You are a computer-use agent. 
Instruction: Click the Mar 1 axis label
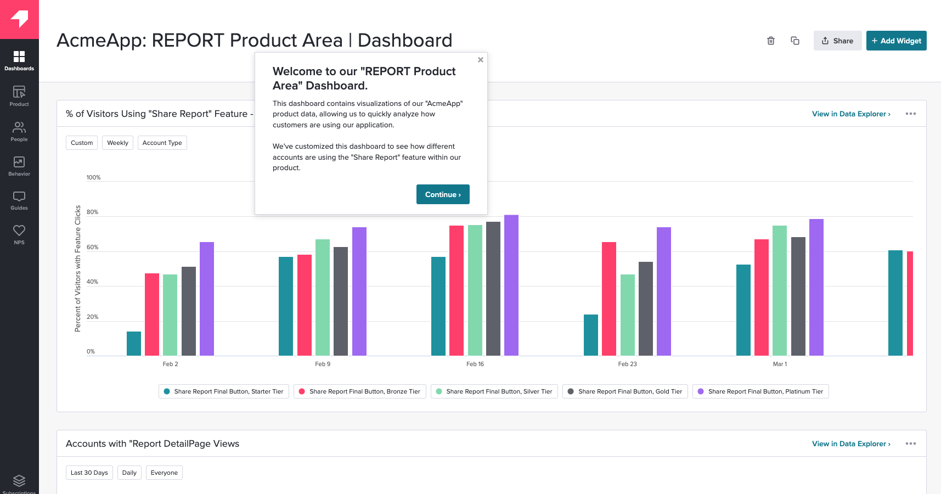780,364
